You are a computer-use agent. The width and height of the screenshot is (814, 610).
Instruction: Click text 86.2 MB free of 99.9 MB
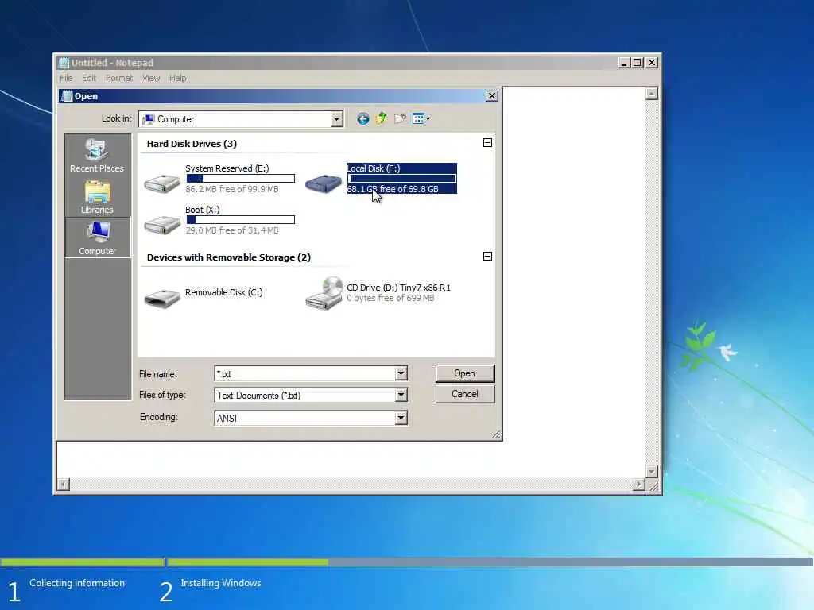pos(232,189)
